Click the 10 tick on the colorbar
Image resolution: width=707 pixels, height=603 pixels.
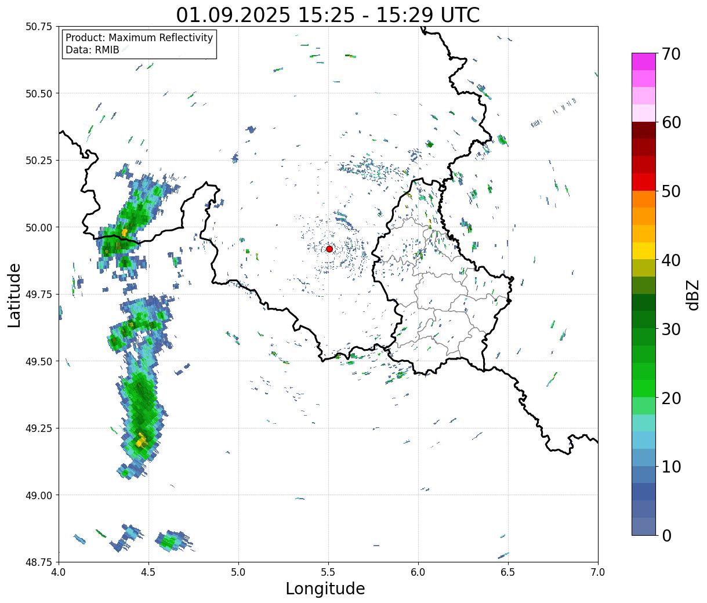pos(670,466)
